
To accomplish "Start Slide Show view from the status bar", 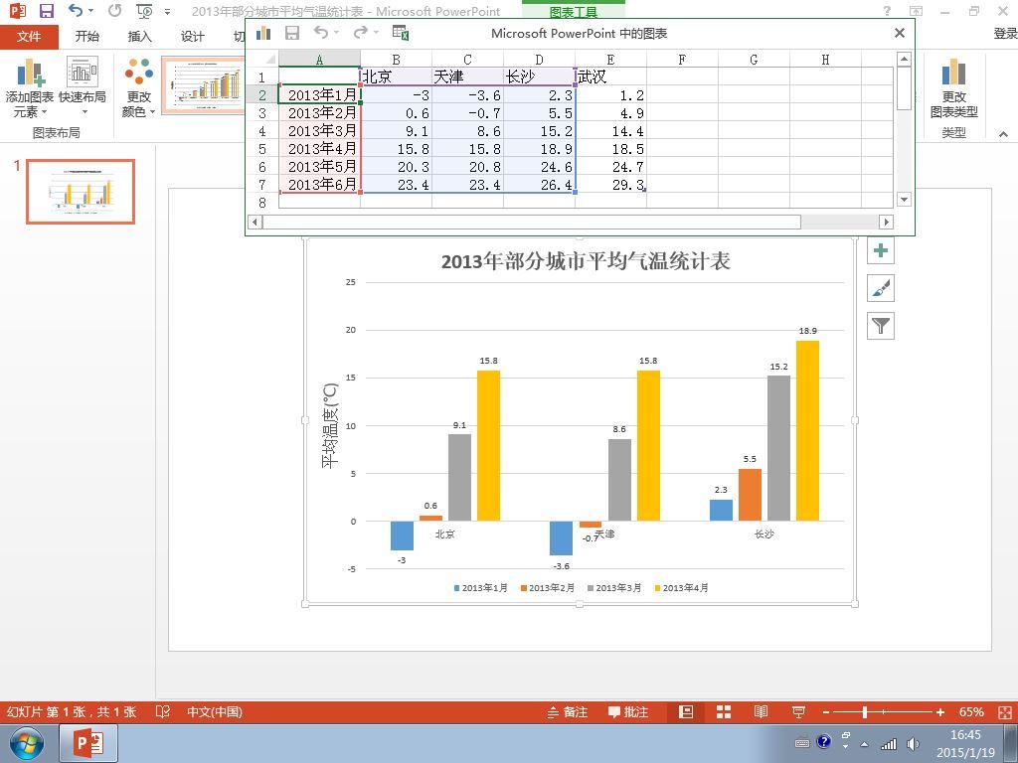I will pyautogui.click(x=798, y=711).
